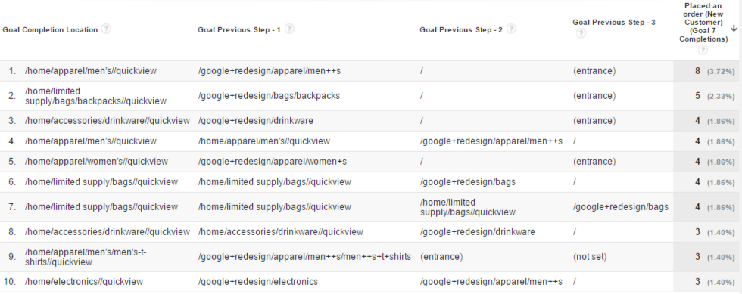Open row 1 /home/apparel/men's//quickview link
742x294 pixels.
90,71
